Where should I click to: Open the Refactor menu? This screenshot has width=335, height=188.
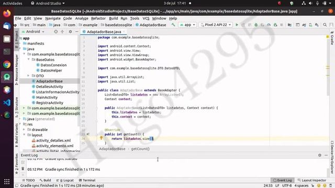[x=98, y=18]
